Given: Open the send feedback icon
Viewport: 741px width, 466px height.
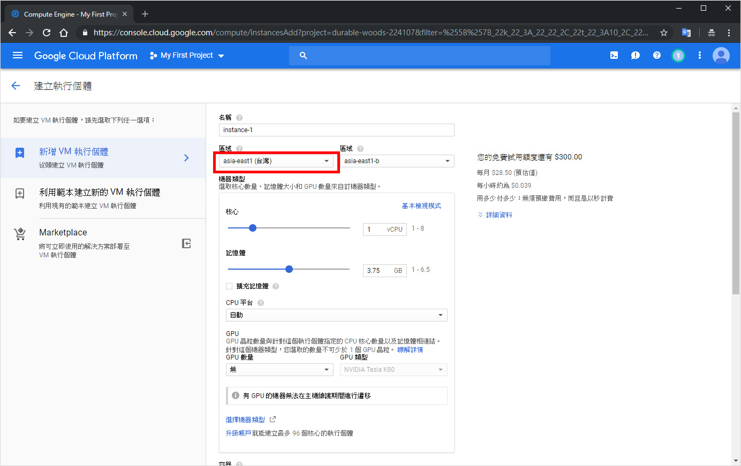Looking at the screenshot, I should click(x=636, y=55).
